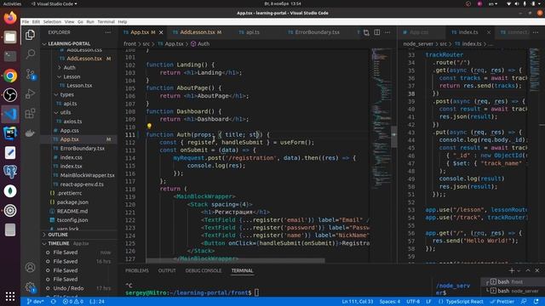The image size is (545, 306).
Task: Select bash front terminal instance
Action: [x=510, y=281]
